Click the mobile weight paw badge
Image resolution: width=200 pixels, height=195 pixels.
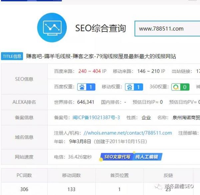click(134, 87)
